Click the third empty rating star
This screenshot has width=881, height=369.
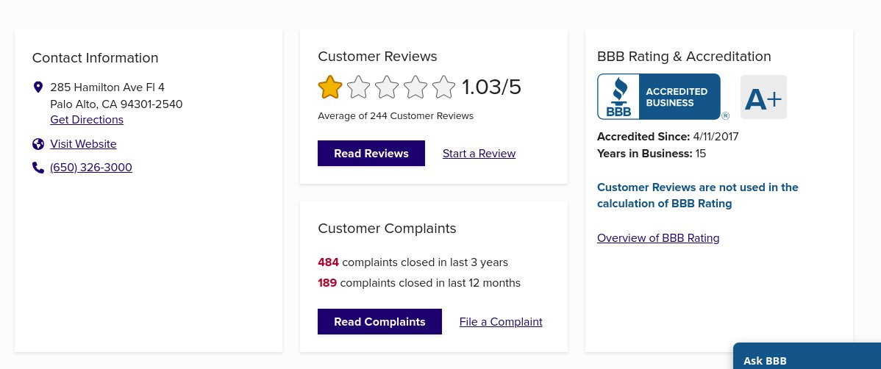pos(387,87)
